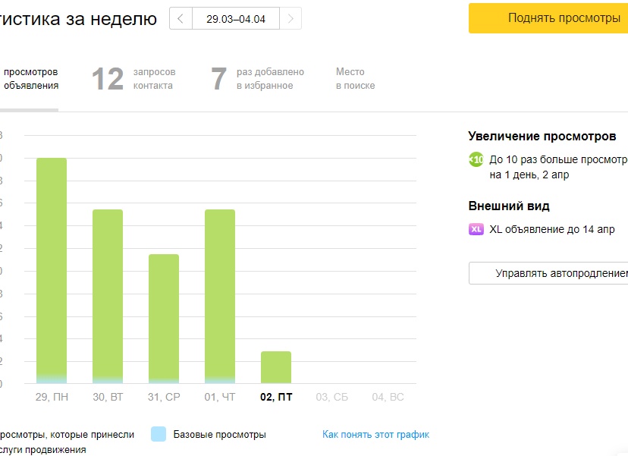The image size is (628, 456).
Task: Select the 01, ЧТ bar
Action: tap(220, 297)
